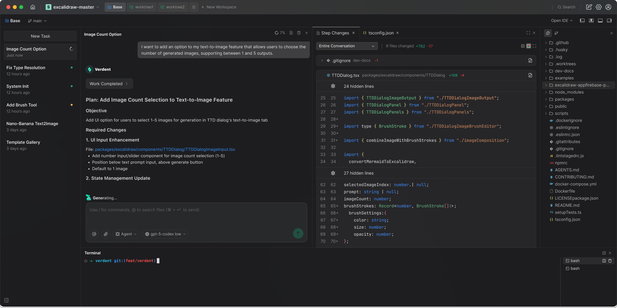Toggle the left sidebar panel layout
This screenshot has width=617, height=308.
(x=582, y=21)
